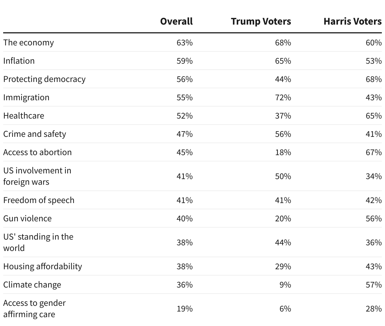Click US' standing in the world label
This screenshot has width=385, height=326.
[x=38, y=242]
